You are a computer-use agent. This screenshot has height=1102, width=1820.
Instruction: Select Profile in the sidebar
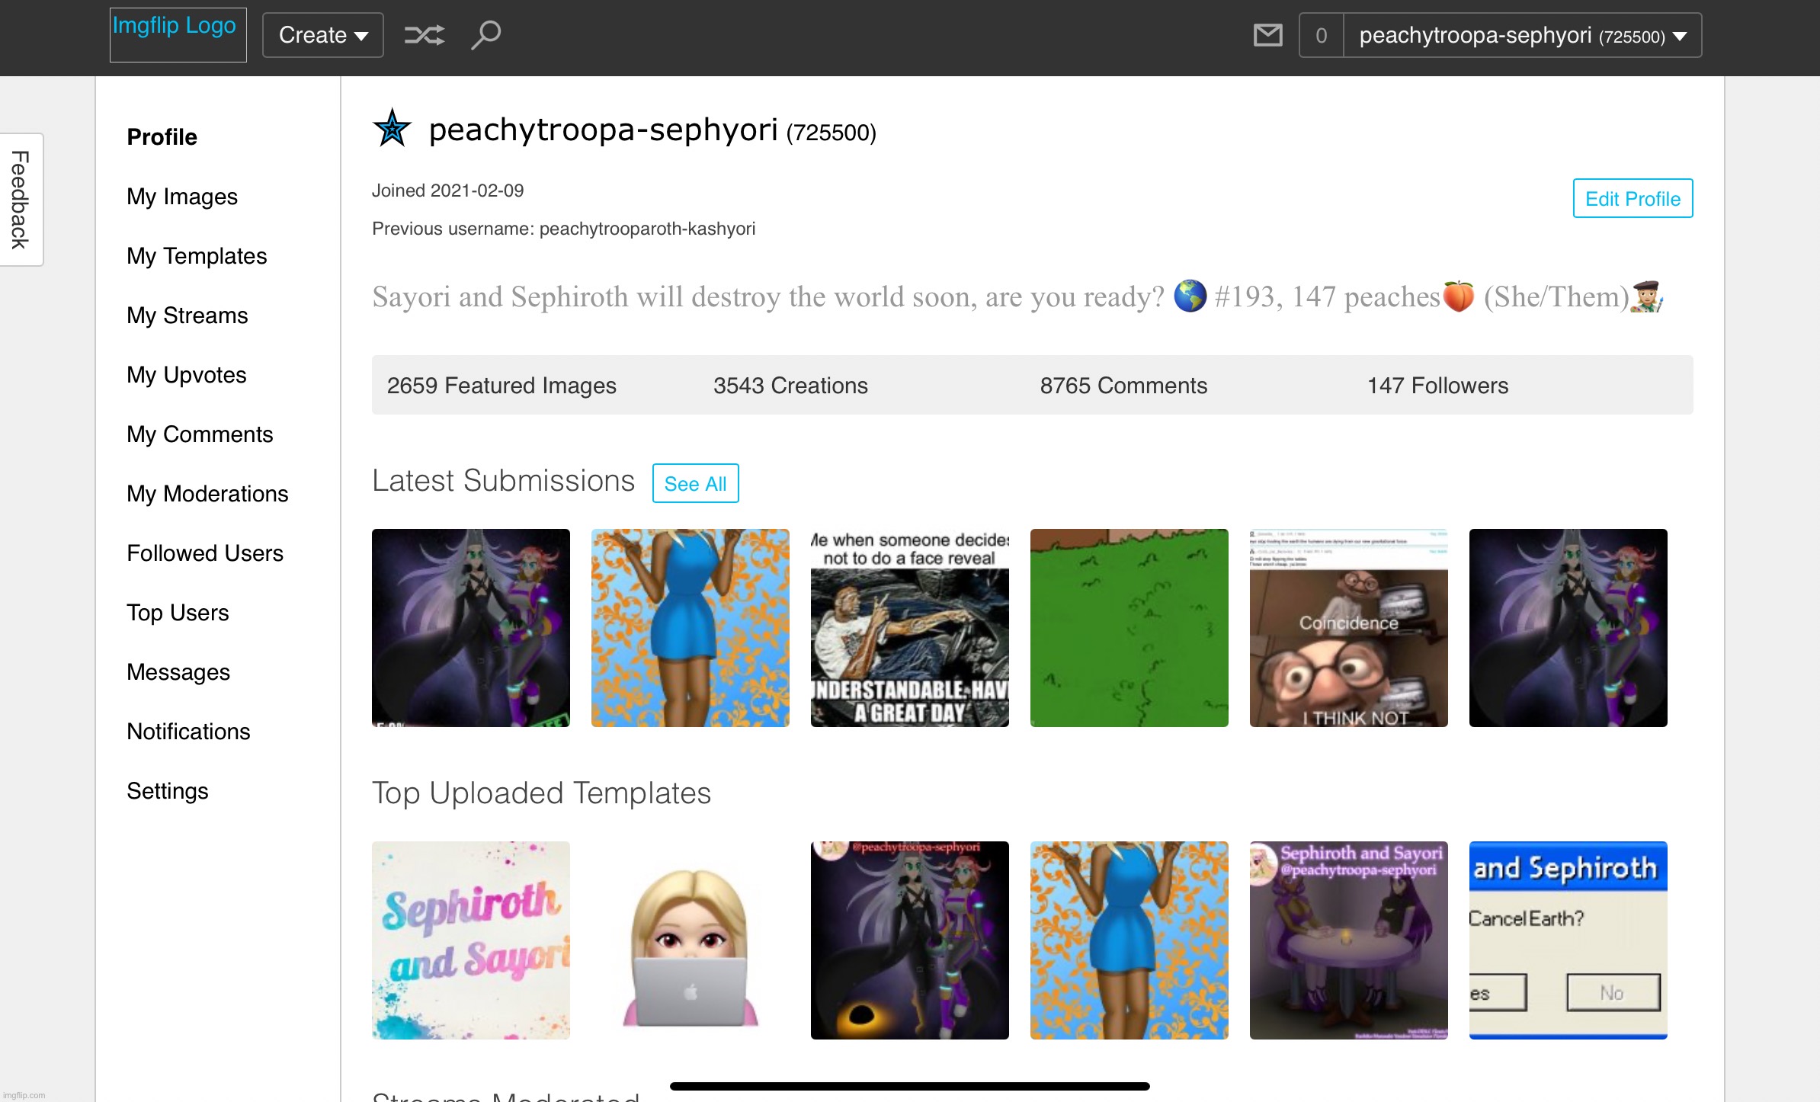(x=162, y=137)
